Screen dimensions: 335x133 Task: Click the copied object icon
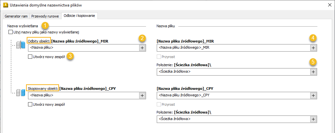(21, 93)
